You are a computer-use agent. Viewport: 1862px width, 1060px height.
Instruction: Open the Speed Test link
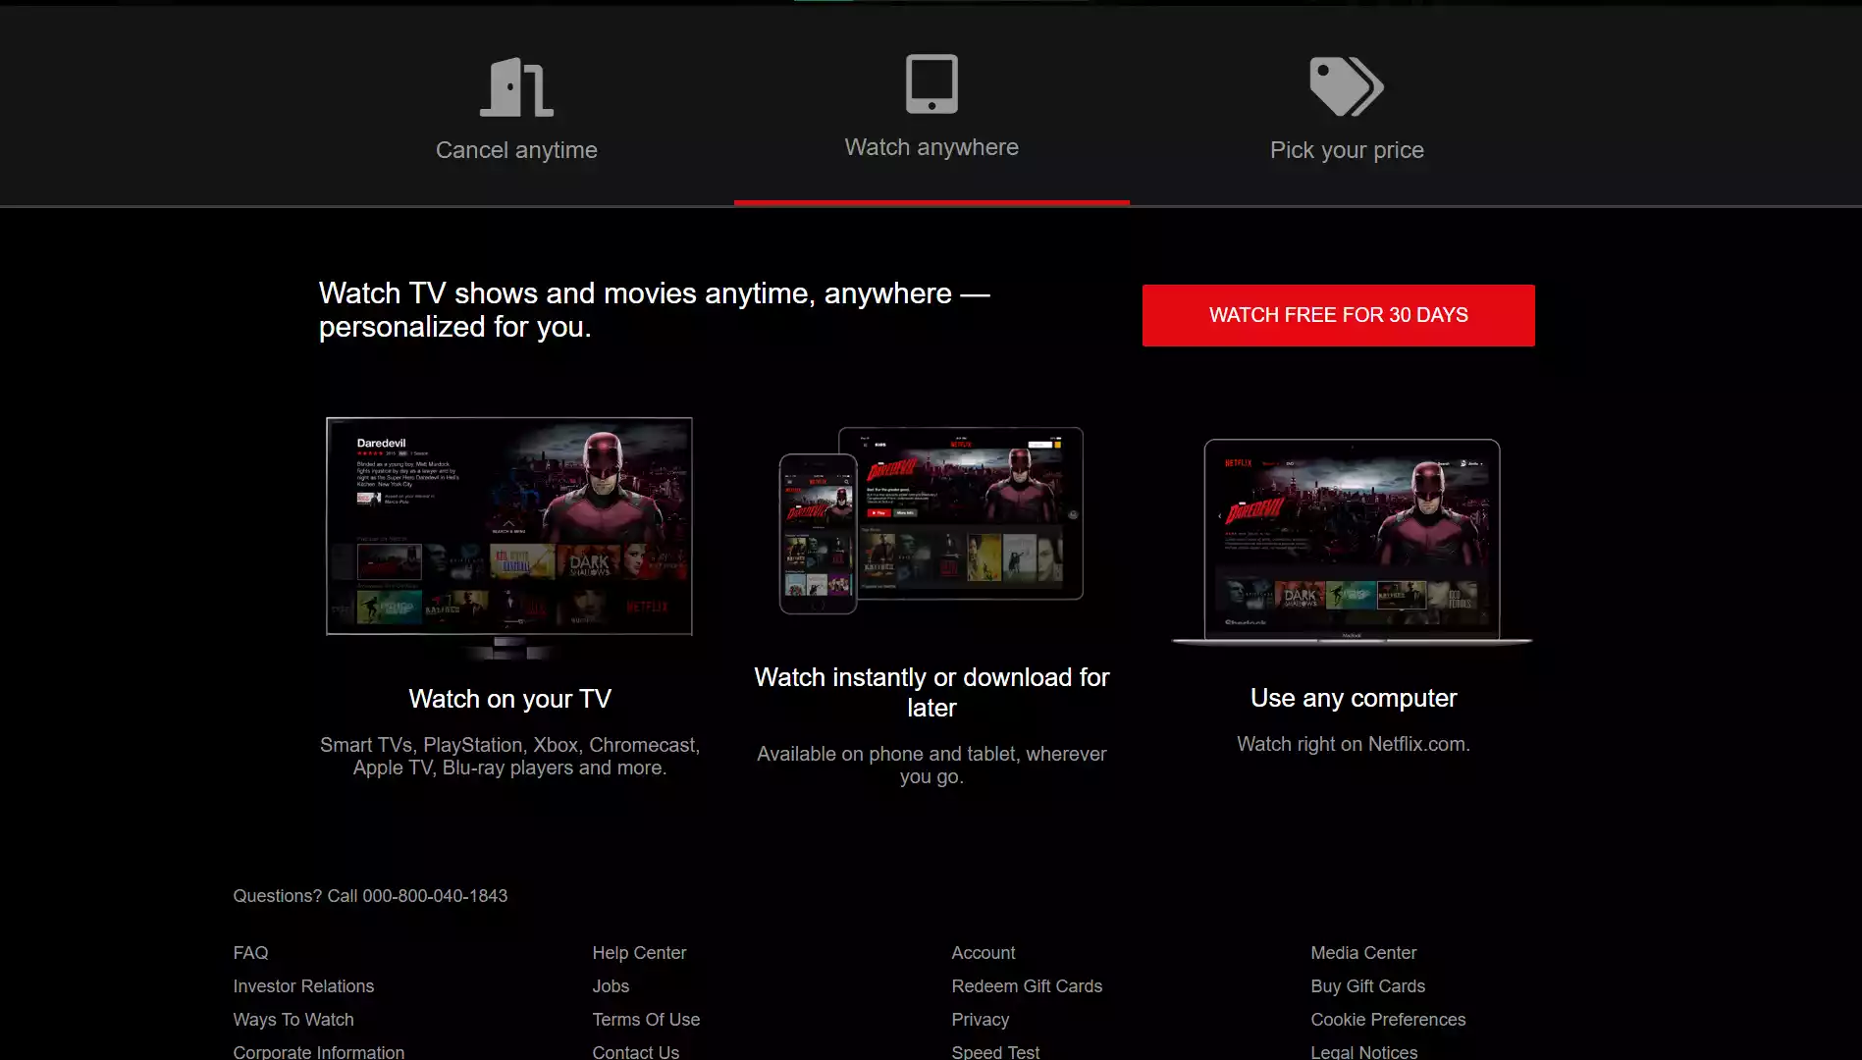[x=995, y=1051]
